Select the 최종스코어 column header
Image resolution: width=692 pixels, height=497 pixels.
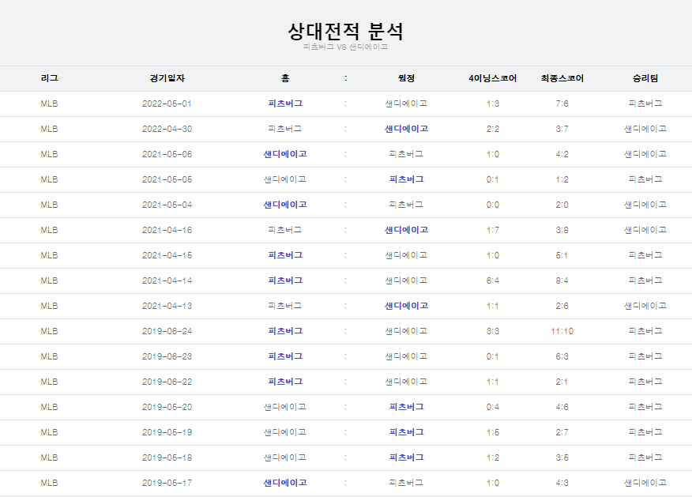562,78
